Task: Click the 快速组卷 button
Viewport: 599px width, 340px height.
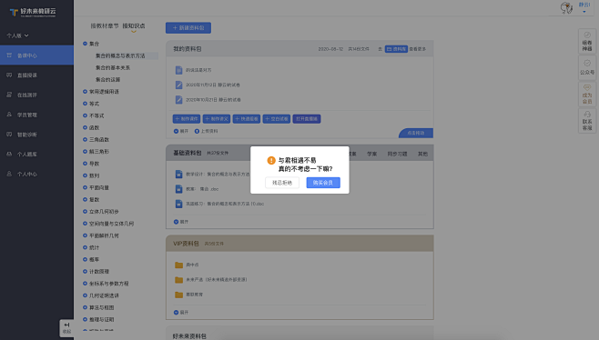Action: 247,119
